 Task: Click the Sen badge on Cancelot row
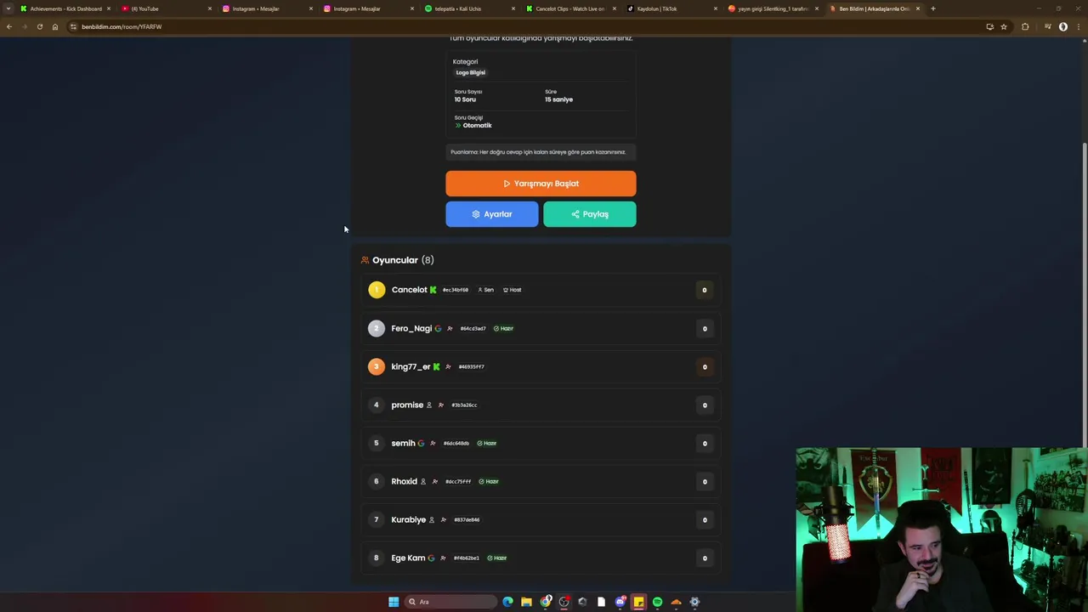485,290
